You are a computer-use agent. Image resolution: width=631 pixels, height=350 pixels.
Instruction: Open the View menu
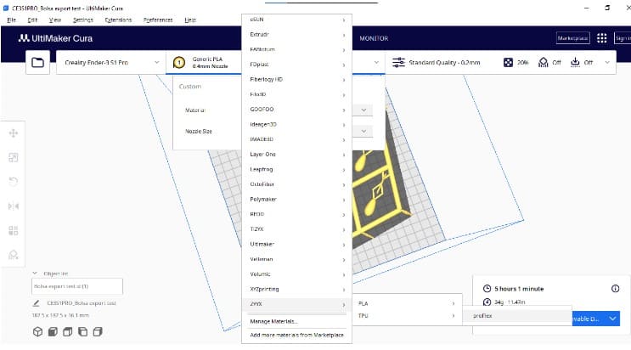pyautogui.click(x=54, y=20)
